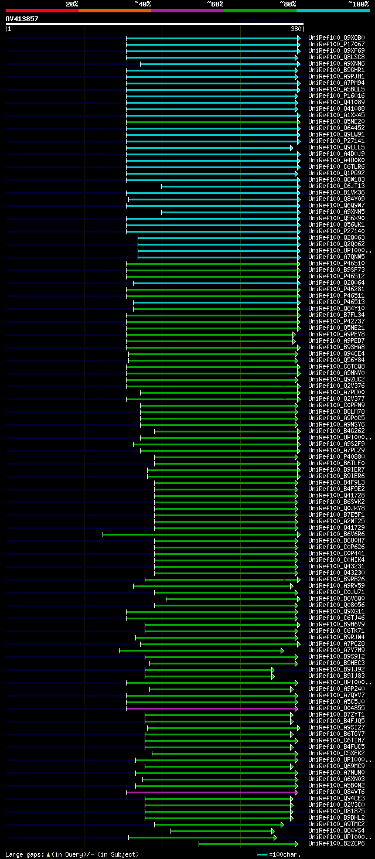Click hit UniRef100_Q56WK1

(x=336, y=224)
